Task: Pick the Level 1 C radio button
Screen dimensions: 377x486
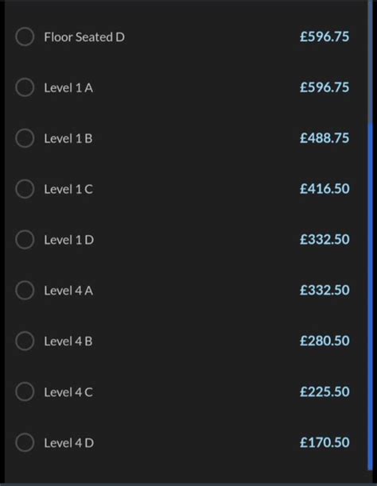Action: pyautogui.click(x=25, y=189)
